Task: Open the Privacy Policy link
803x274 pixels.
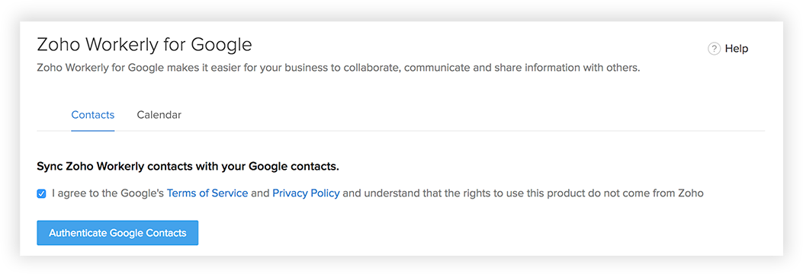Action: (x=306, y=193)
